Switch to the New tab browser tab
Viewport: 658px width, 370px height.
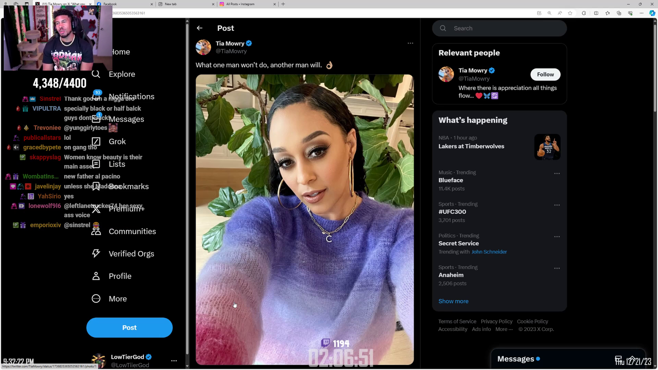coord(186,4)
